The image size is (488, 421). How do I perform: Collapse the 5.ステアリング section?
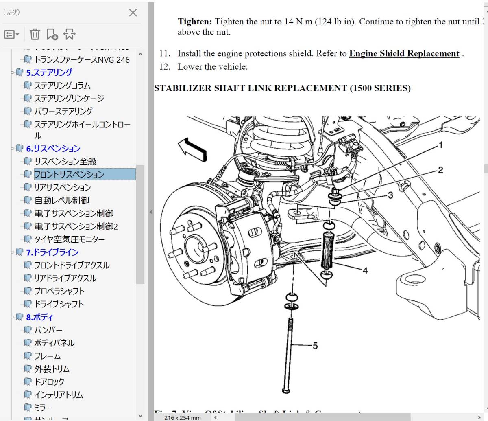click(x=12, y=73)
